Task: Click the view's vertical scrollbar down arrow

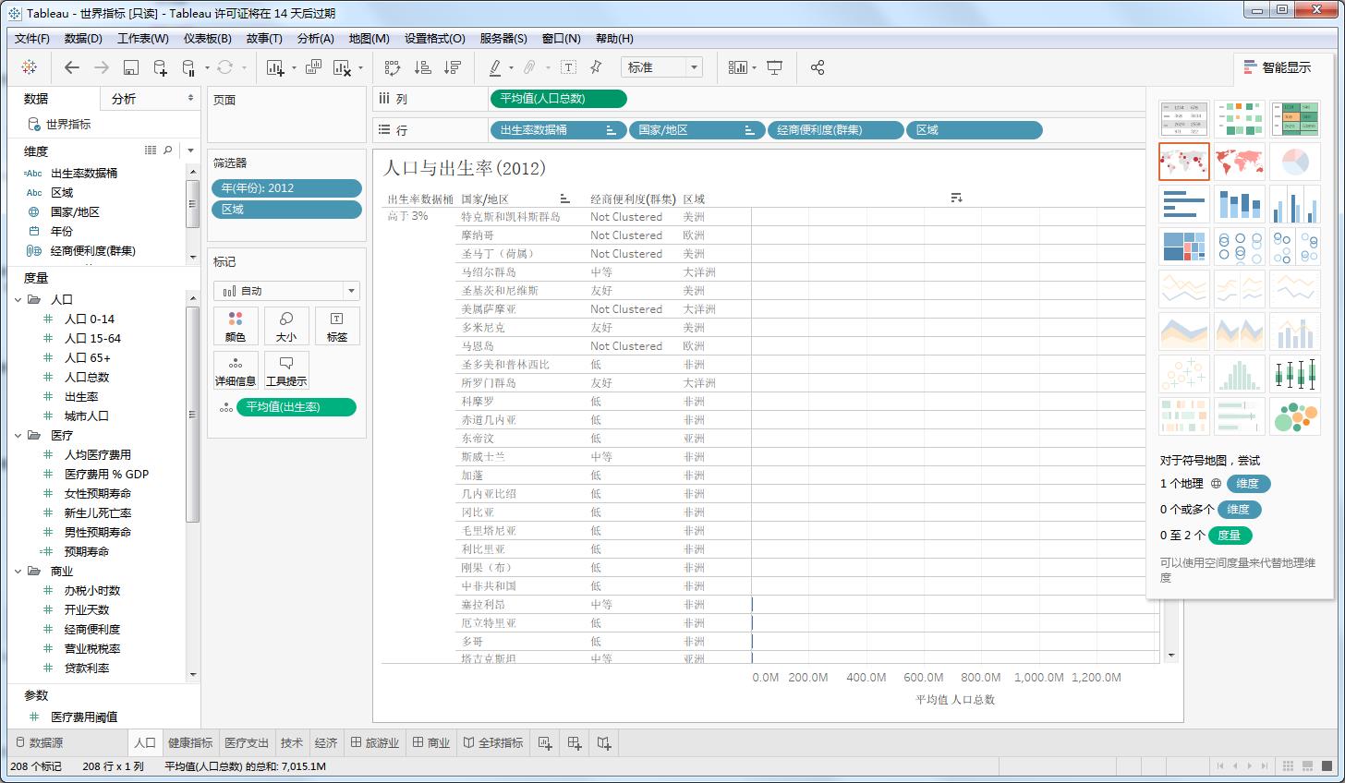Action: (1171, 656)
